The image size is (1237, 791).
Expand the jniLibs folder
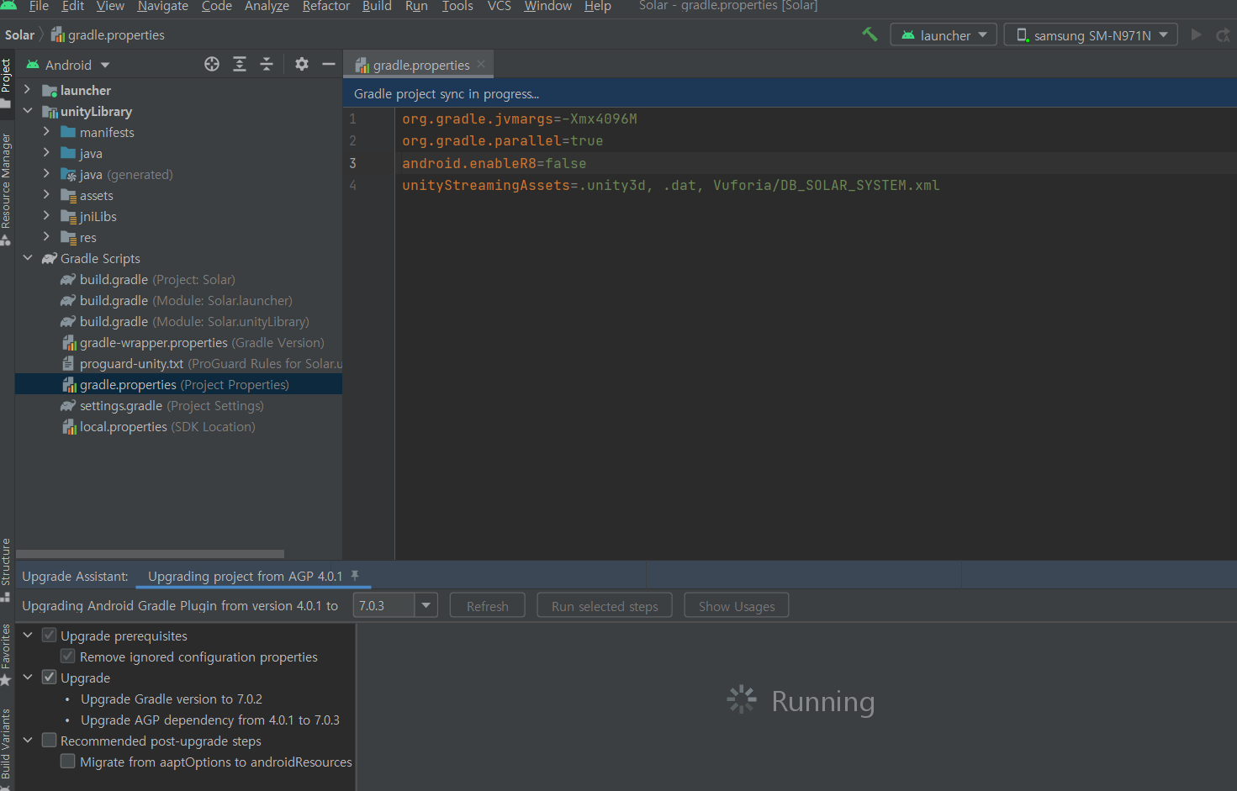(46, 215)
